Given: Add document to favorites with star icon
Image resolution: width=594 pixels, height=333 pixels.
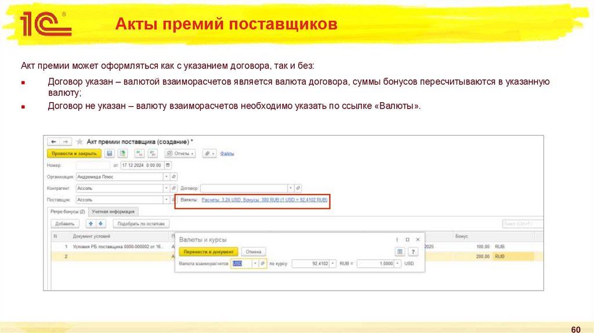Looking at the screenshot, I should (79, 142).
